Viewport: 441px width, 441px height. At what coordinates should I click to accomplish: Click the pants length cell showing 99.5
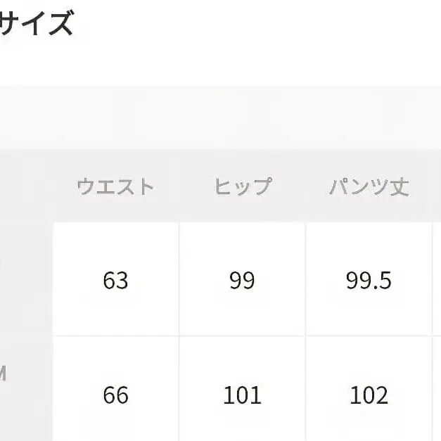pos(369,280)
